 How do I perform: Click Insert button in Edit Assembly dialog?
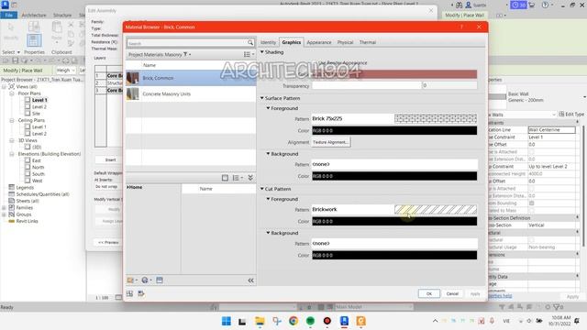pyautogui.click(x=110, y=159)
